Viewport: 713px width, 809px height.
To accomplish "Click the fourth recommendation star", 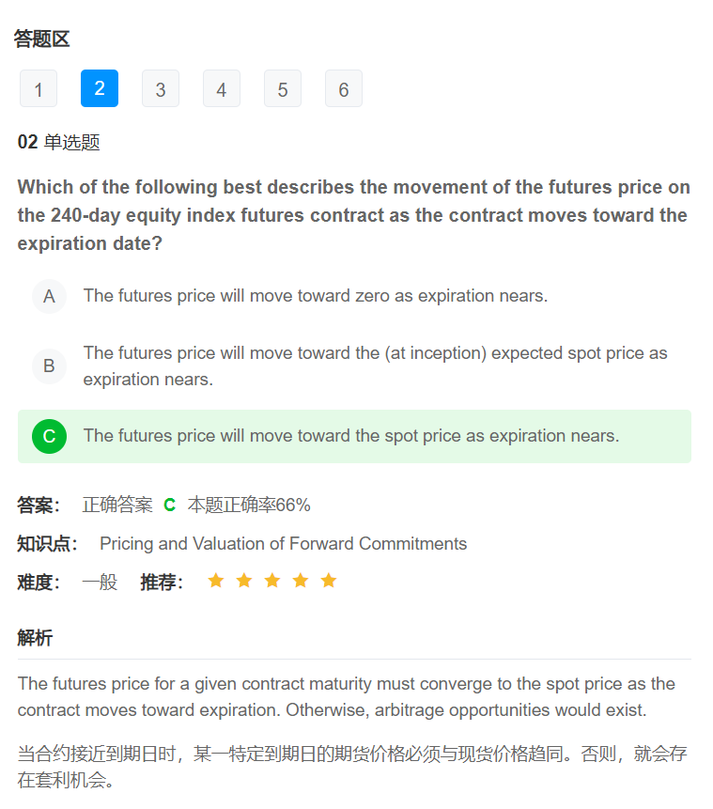I will [301, 581].
